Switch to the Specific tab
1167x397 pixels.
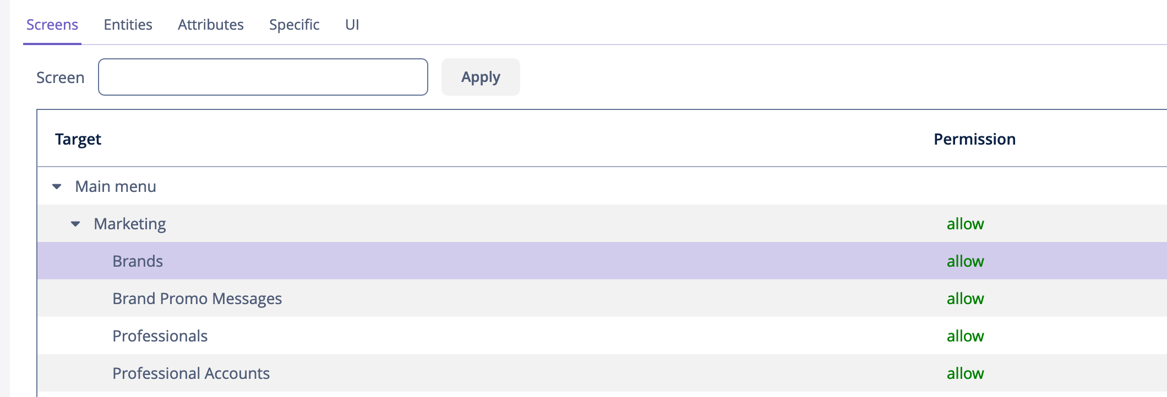coord(295,25)
